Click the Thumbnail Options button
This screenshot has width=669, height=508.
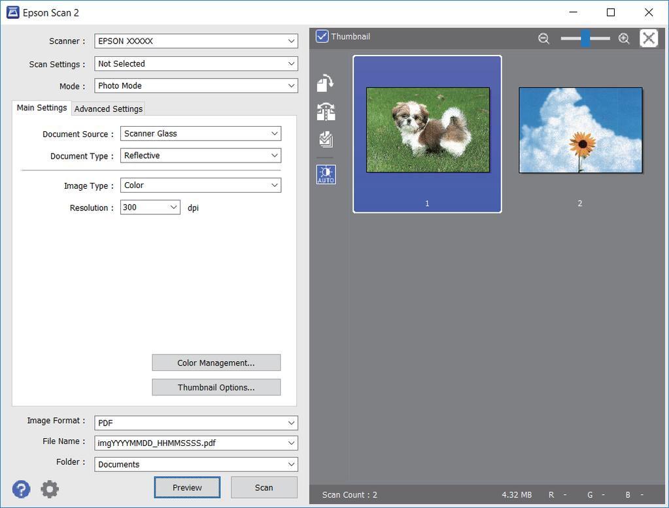point(216,387)
